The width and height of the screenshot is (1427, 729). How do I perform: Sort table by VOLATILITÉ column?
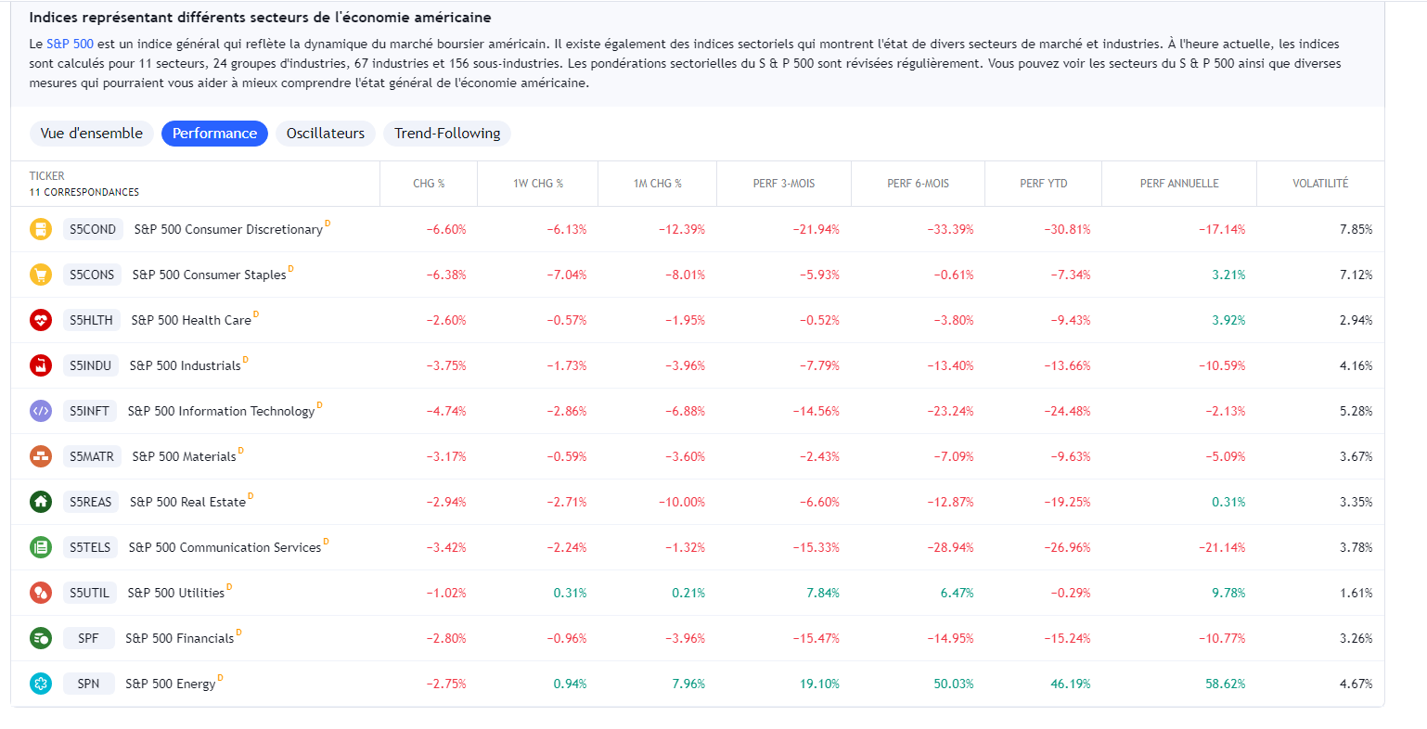(1320, 184)
